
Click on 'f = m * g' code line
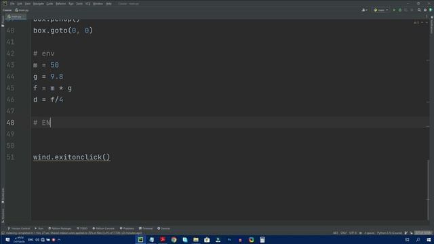[x=53, y=88]
